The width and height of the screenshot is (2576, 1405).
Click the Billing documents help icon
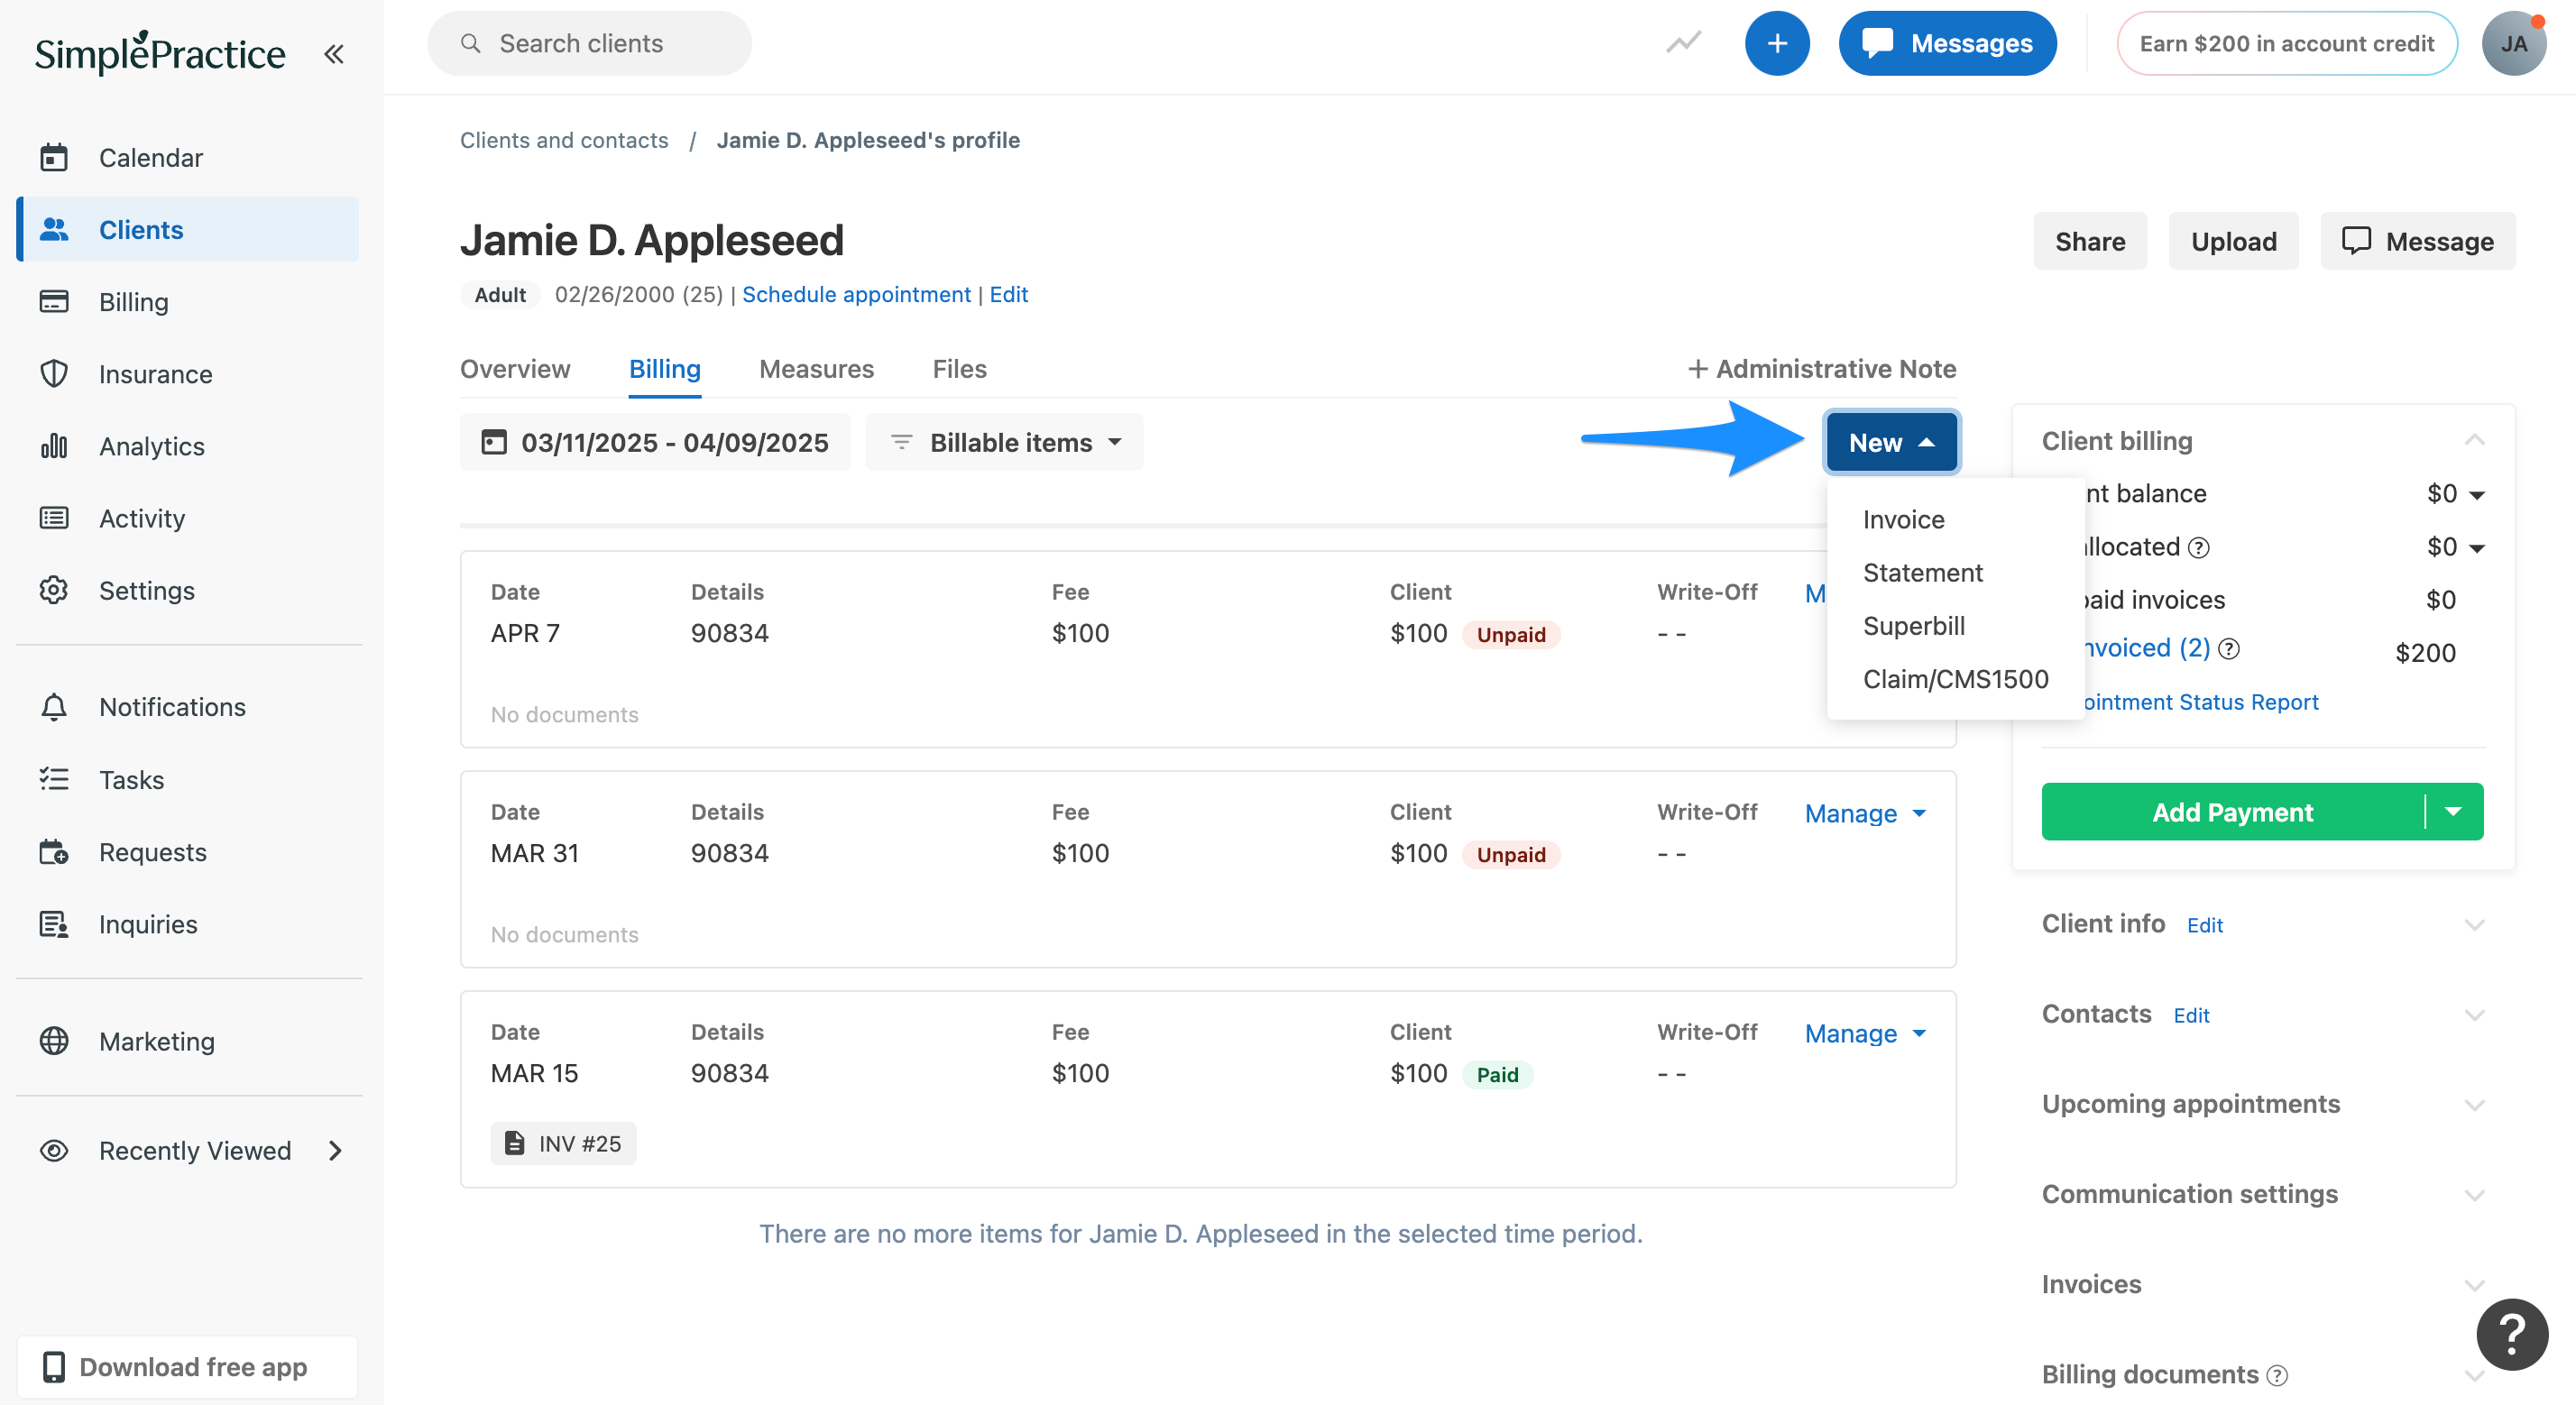(2277, 1376)
